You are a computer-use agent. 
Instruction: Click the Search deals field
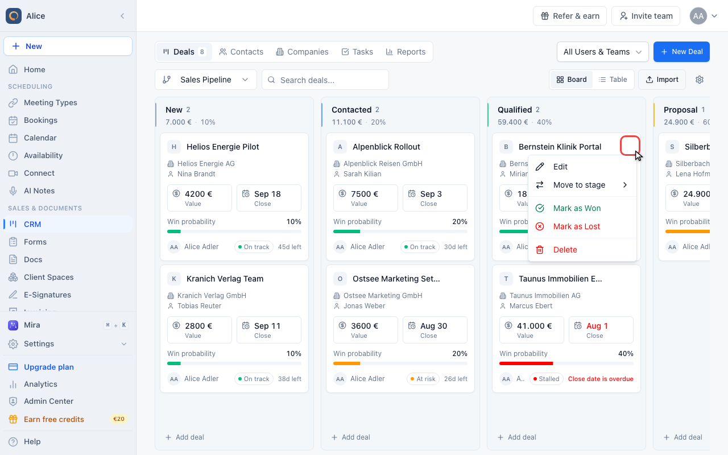(325, 80)
